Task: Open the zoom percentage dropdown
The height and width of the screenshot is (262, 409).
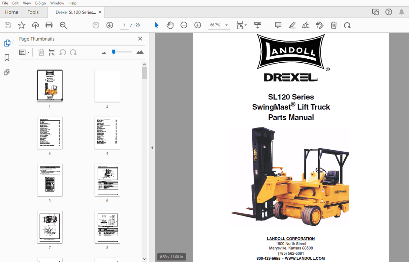Action: [226, 25]
